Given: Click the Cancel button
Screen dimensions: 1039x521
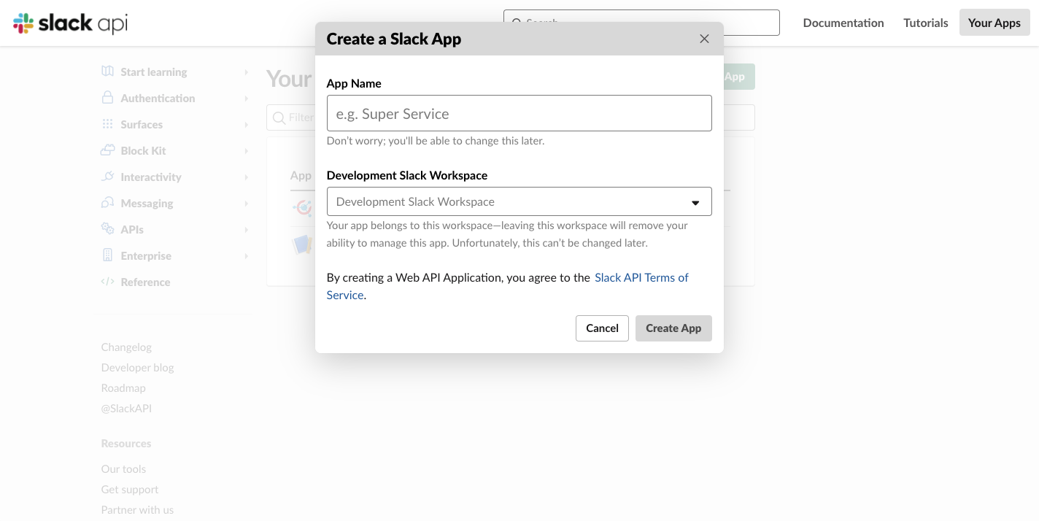Looking at the screenshot, I should pos(602,328).
